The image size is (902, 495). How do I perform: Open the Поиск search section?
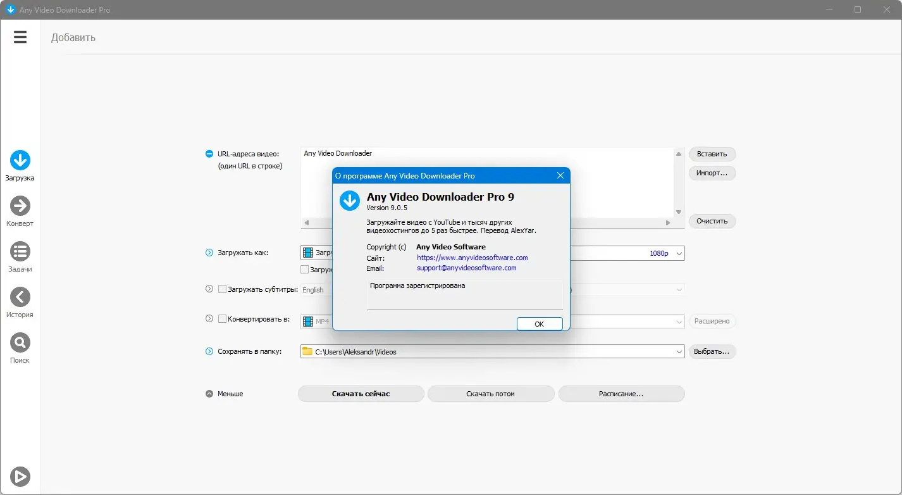tap(20, 348)
